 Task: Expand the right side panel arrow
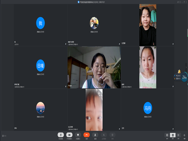(x=186, y=67)
